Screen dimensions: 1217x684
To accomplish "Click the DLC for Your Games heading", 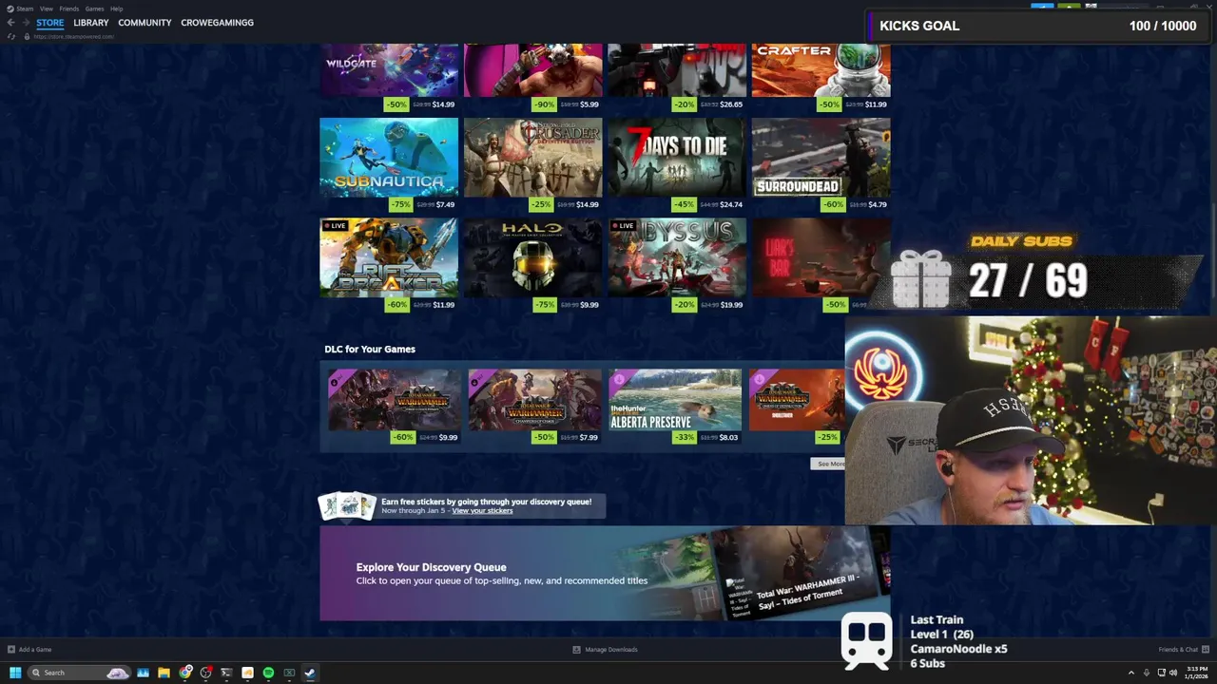I will 370,350.
